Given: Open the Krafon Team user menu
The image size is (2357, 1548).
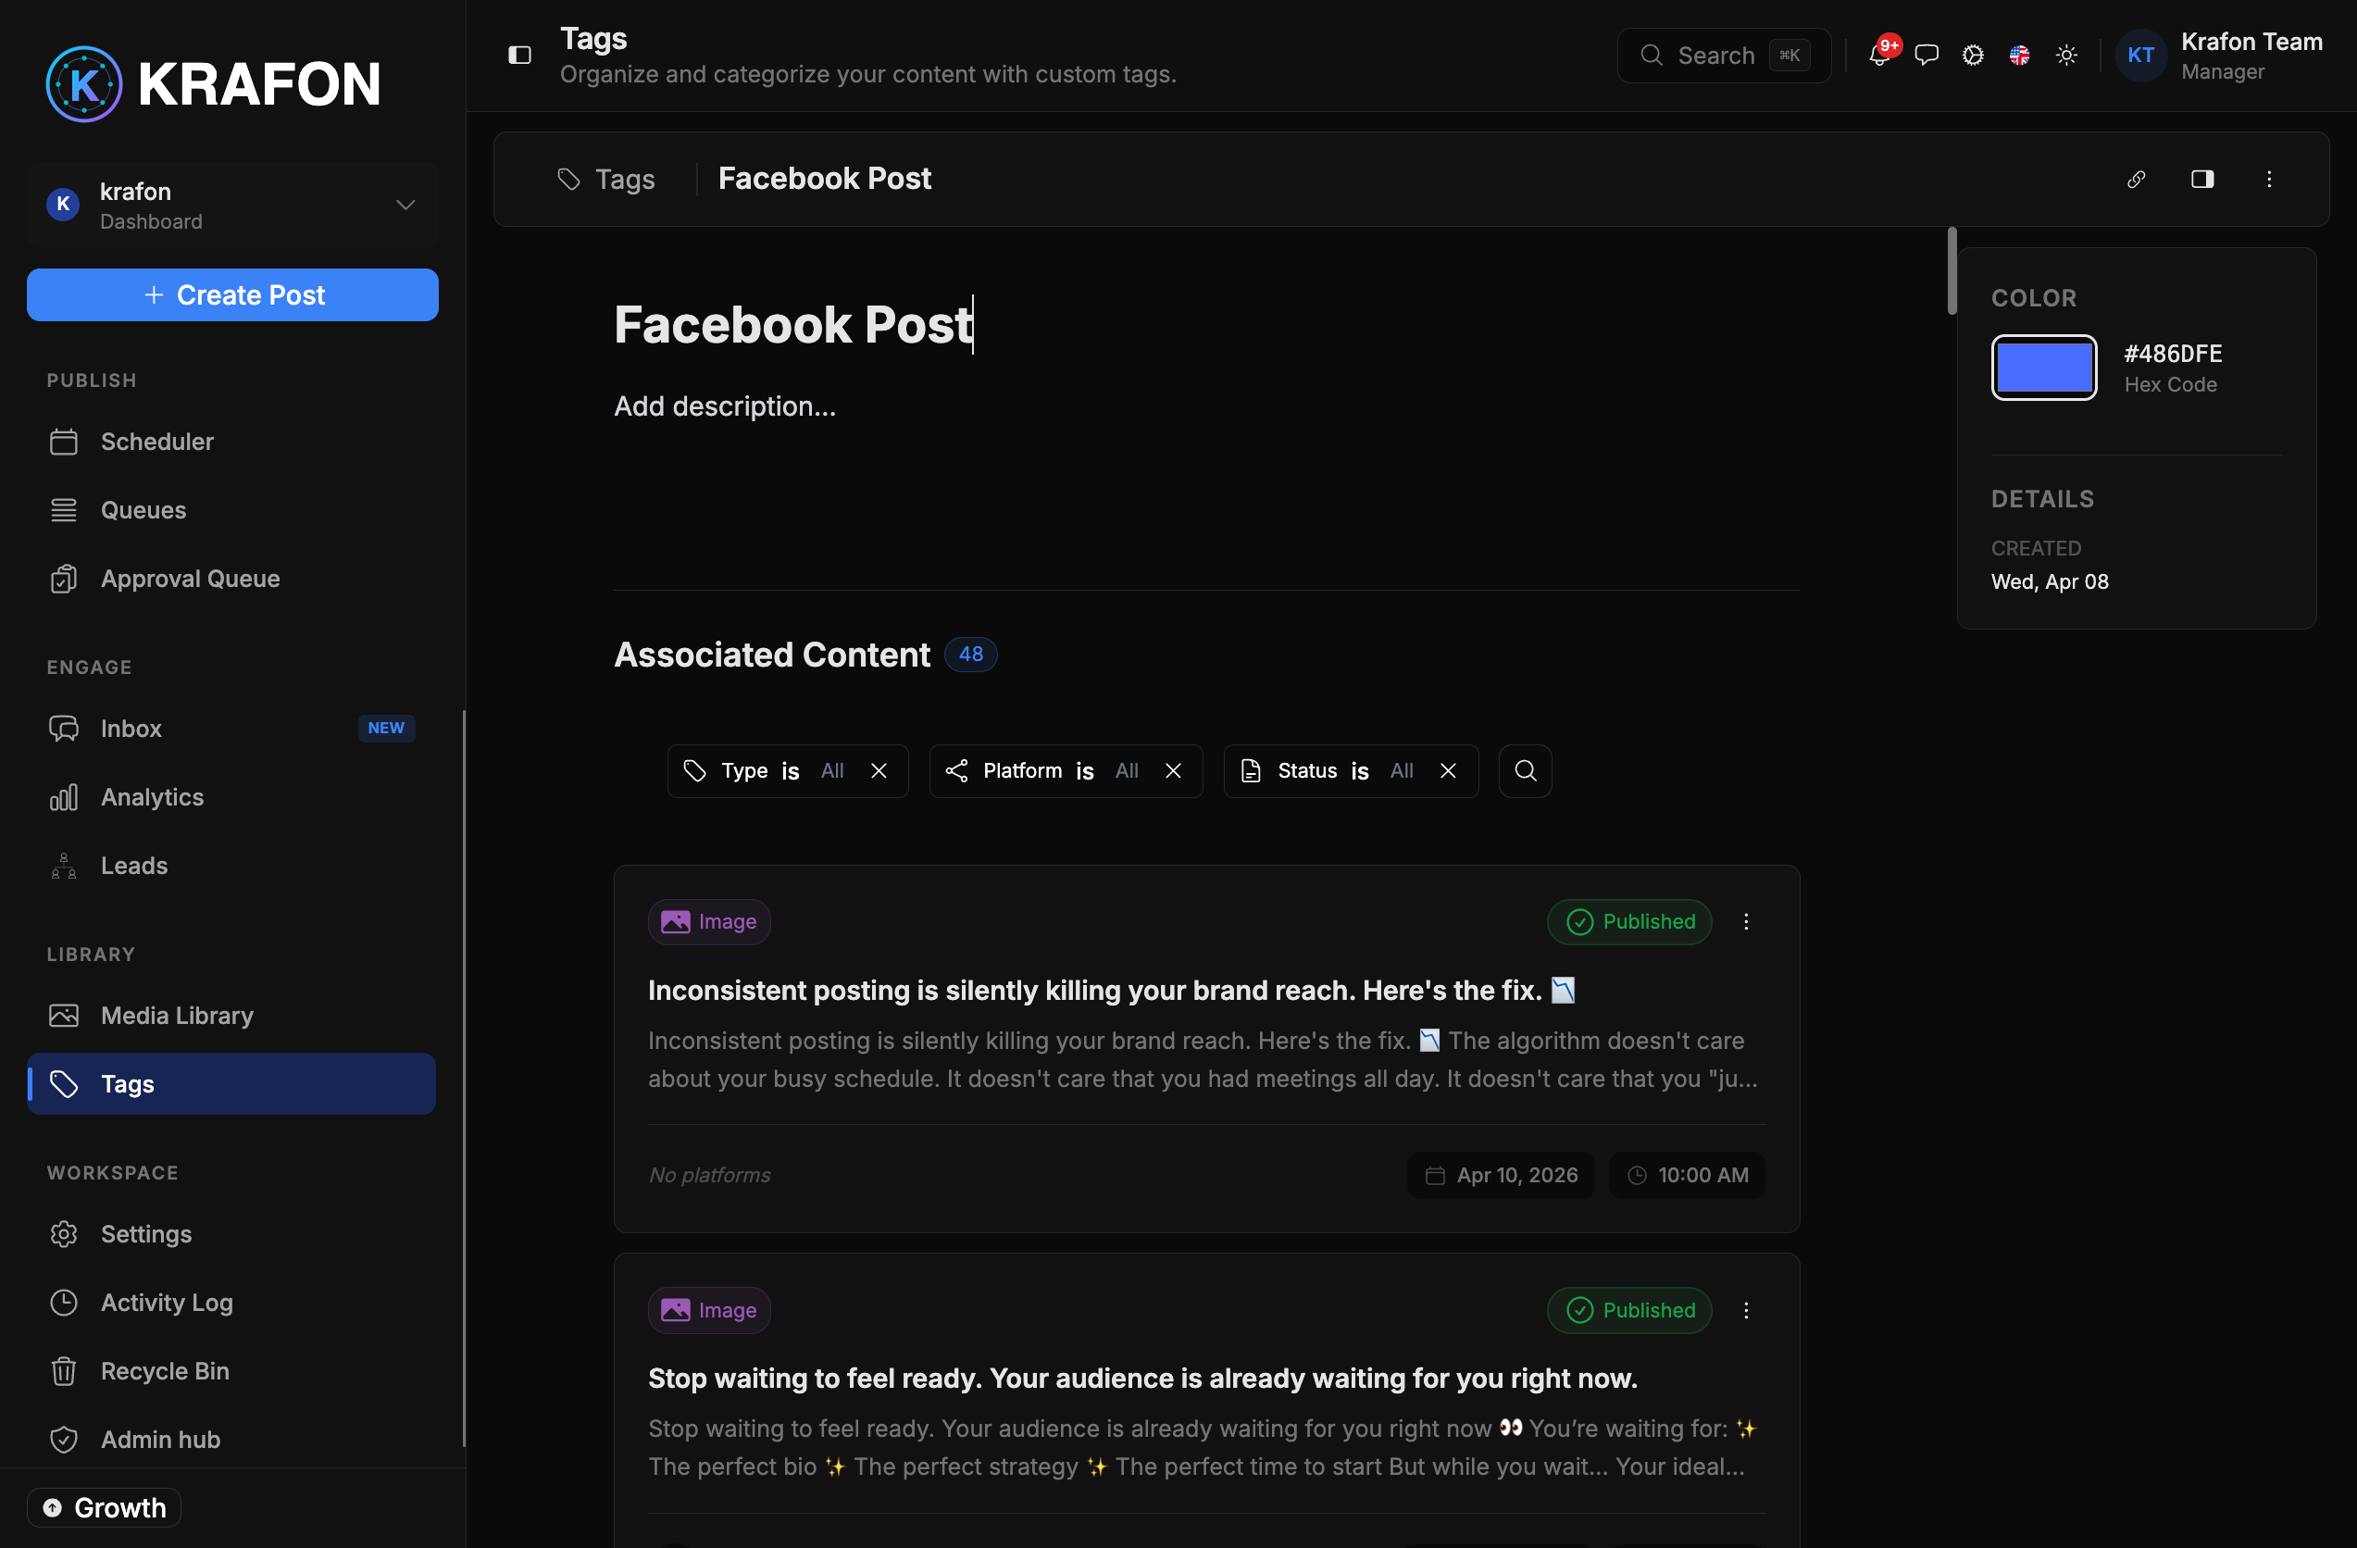Looking at the screenshot, I should coord(2221,56).
